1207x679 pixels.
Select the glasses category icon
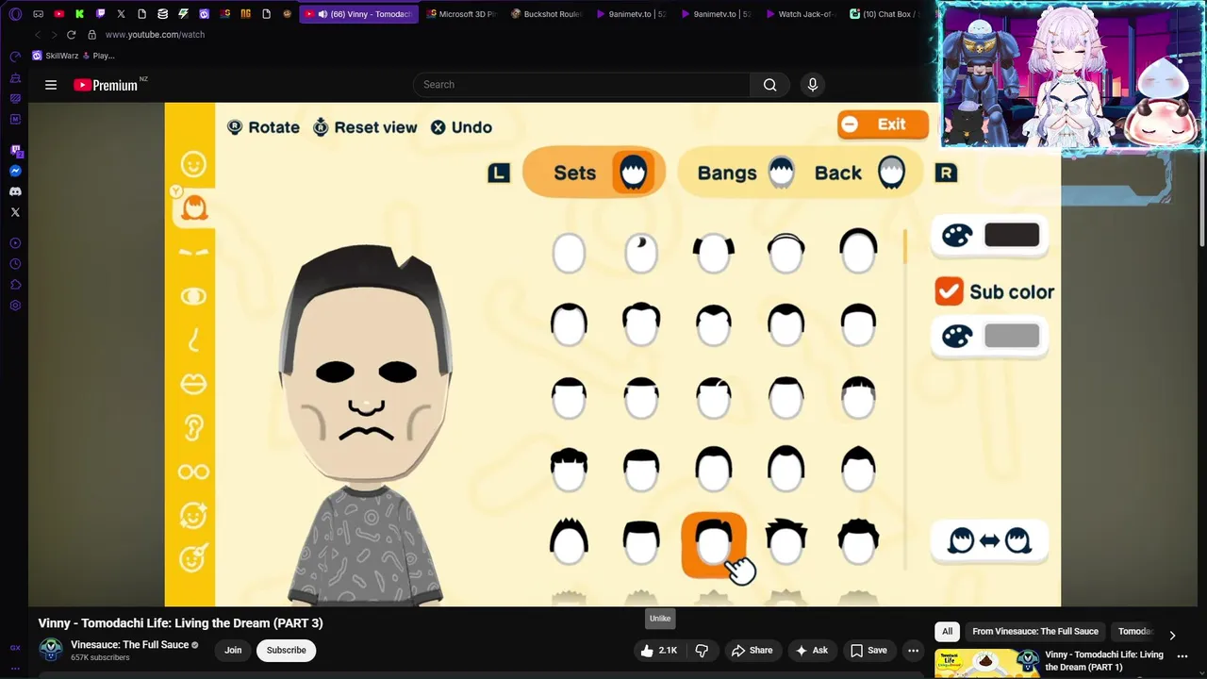click(x=193, y=472)
